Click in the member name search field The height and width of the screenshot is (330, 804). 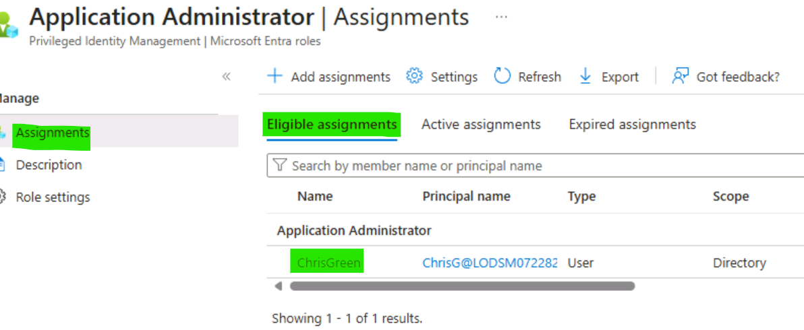[536, 166]
